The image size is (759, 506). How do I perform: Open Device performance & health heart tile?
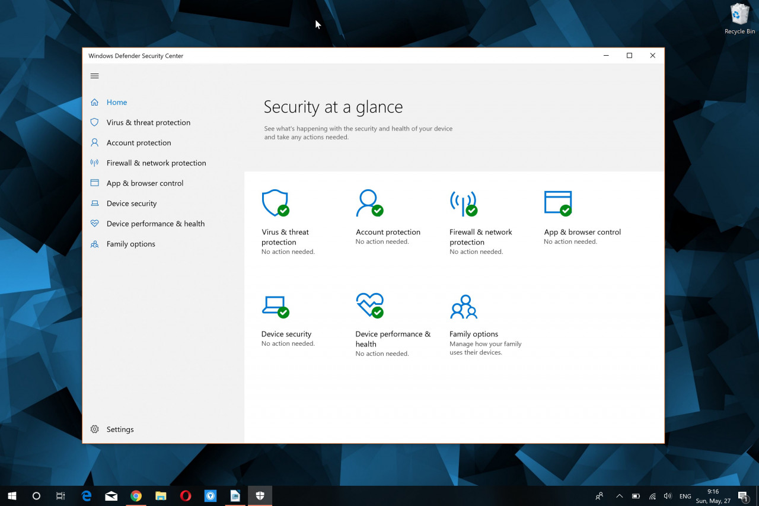(369, 305)
